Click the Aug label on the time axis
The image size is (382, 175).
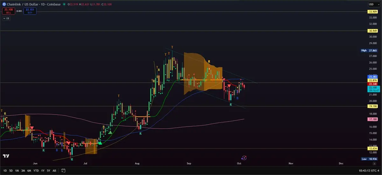[x=137, y=163]
